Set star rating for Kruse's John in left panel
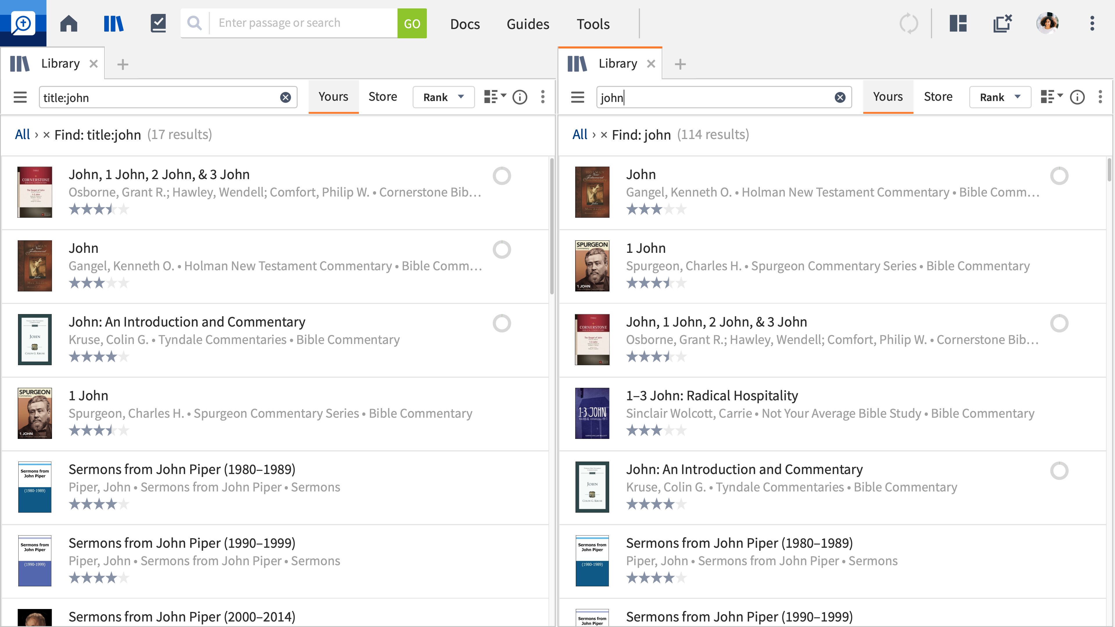 coord(99,357)
